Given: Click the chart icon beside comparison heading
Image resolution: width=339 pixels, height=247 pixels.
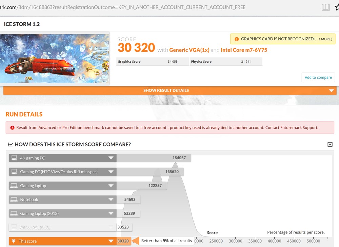Looking at the screenshot, I should tap(10, 144).
